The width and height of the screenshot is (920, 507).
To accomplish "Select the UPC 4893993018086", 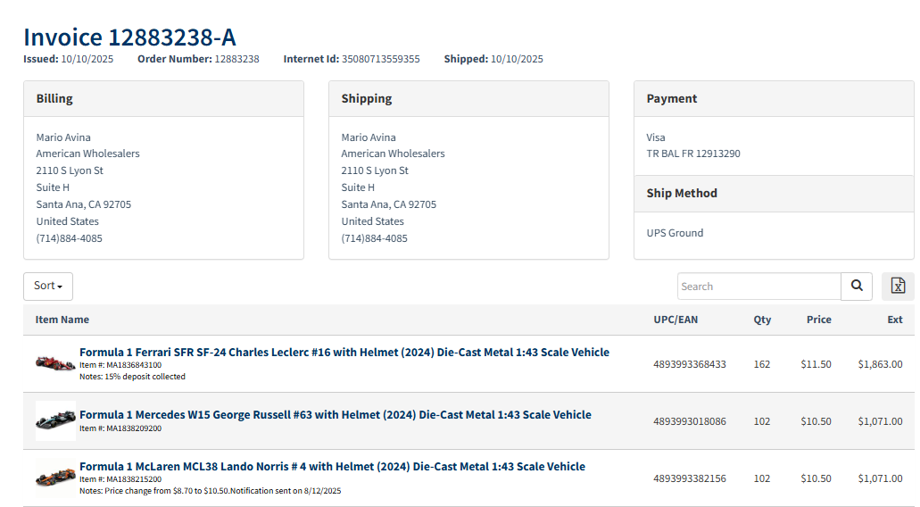I will point(690,421).
